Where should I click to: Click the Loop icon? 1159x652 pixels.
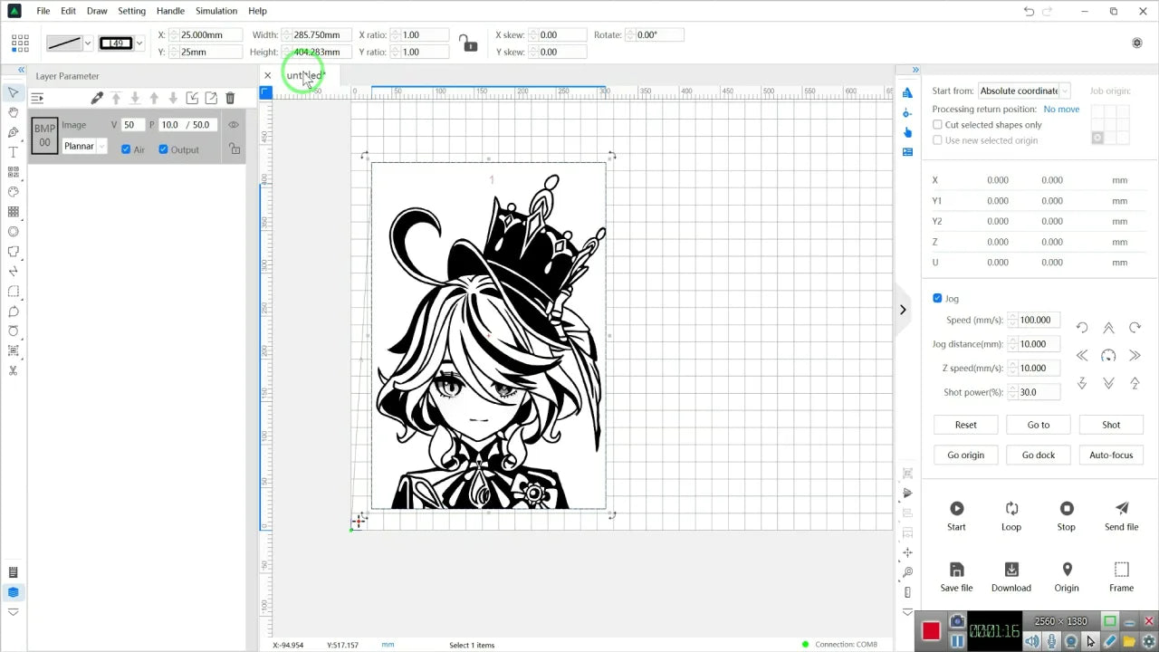click(1011, 509)
